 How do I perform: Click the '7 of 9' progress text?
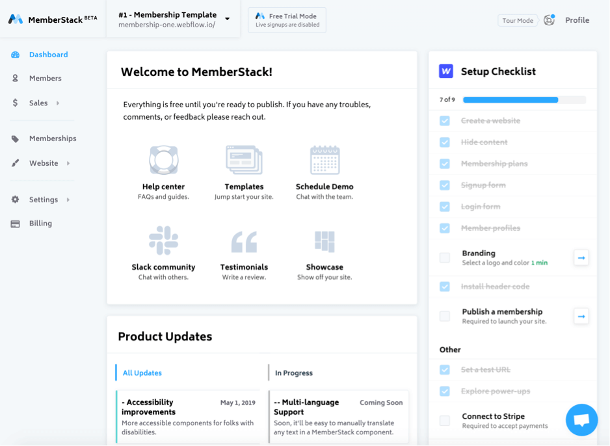[447, 100]
